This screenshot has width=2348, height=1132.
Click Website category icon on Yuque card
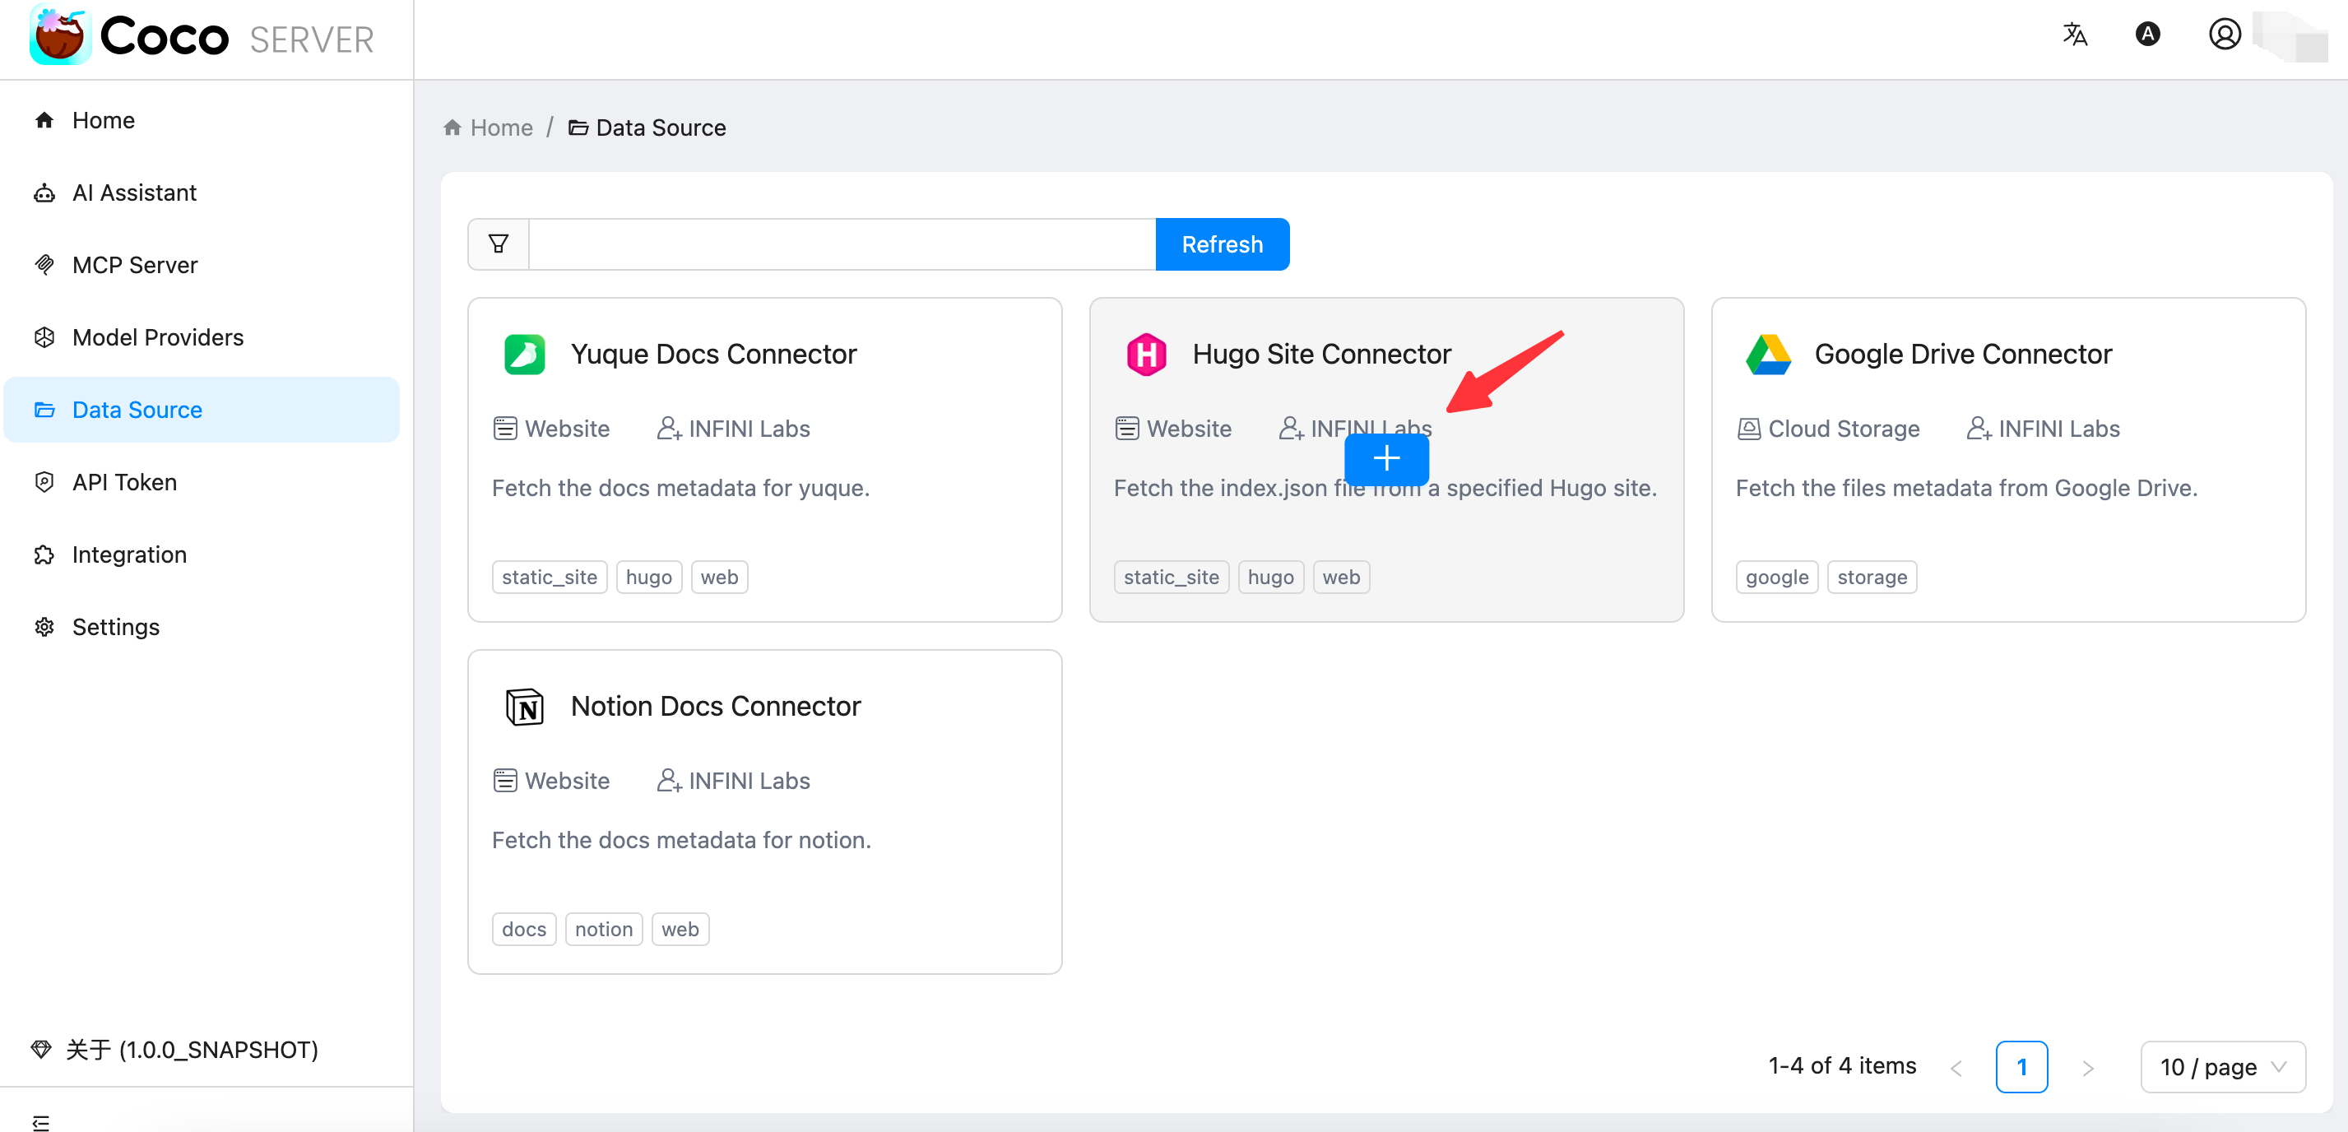[505, 429]
